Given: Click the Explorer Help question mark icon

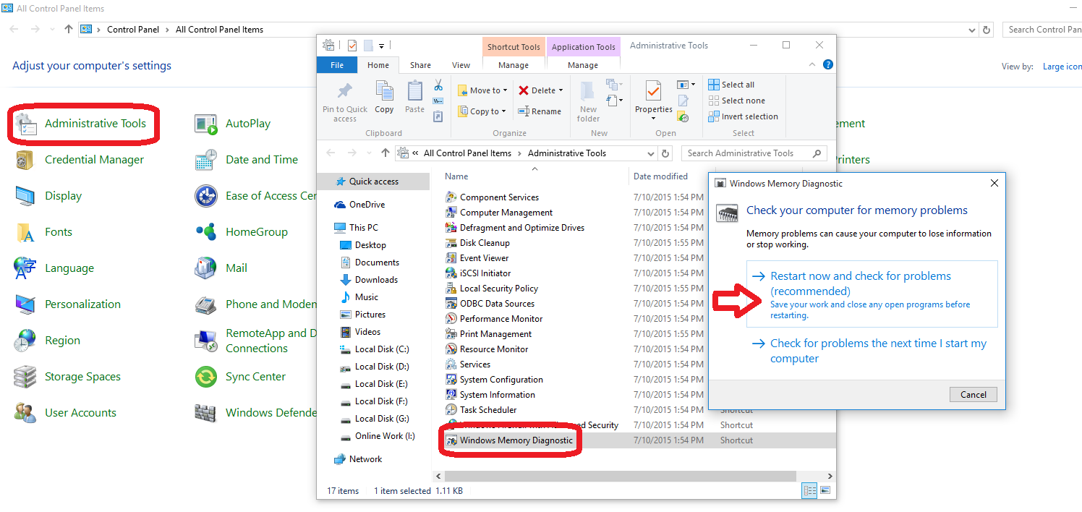Looking at the screenshot, I should [828, 64].
